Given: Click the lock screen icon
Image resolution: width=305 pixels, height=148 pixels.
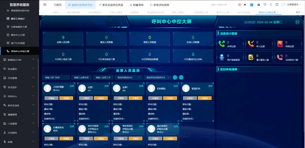Looking at the screenshot, I should tap(258, 5).
